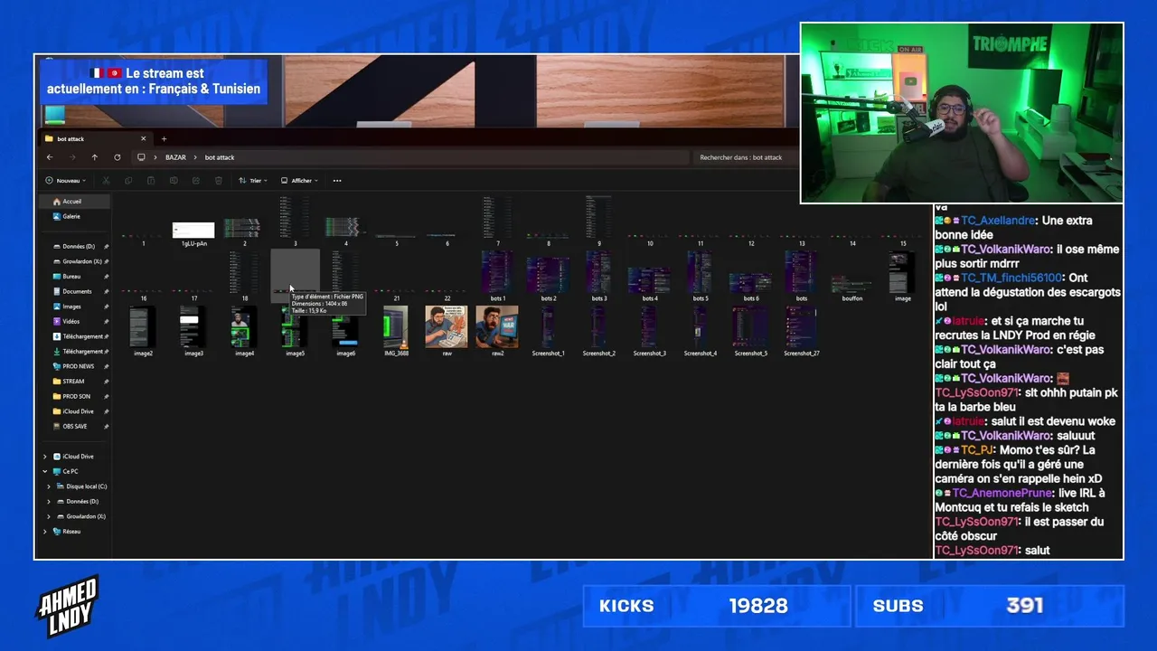Expand Growlardon (X:) under Ce PC
Image resolution: width=1157 pixels, height=651 pixels.
click(x=49, y=516)
